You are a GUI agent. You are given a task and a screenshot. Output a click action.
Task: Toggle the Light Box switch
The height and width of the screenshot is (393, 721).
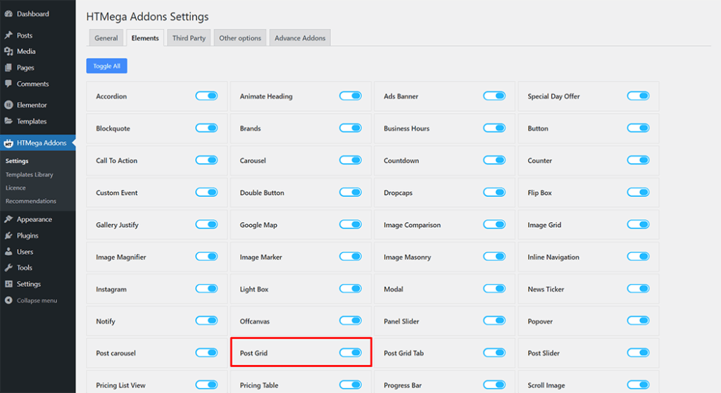pos(351,289)
